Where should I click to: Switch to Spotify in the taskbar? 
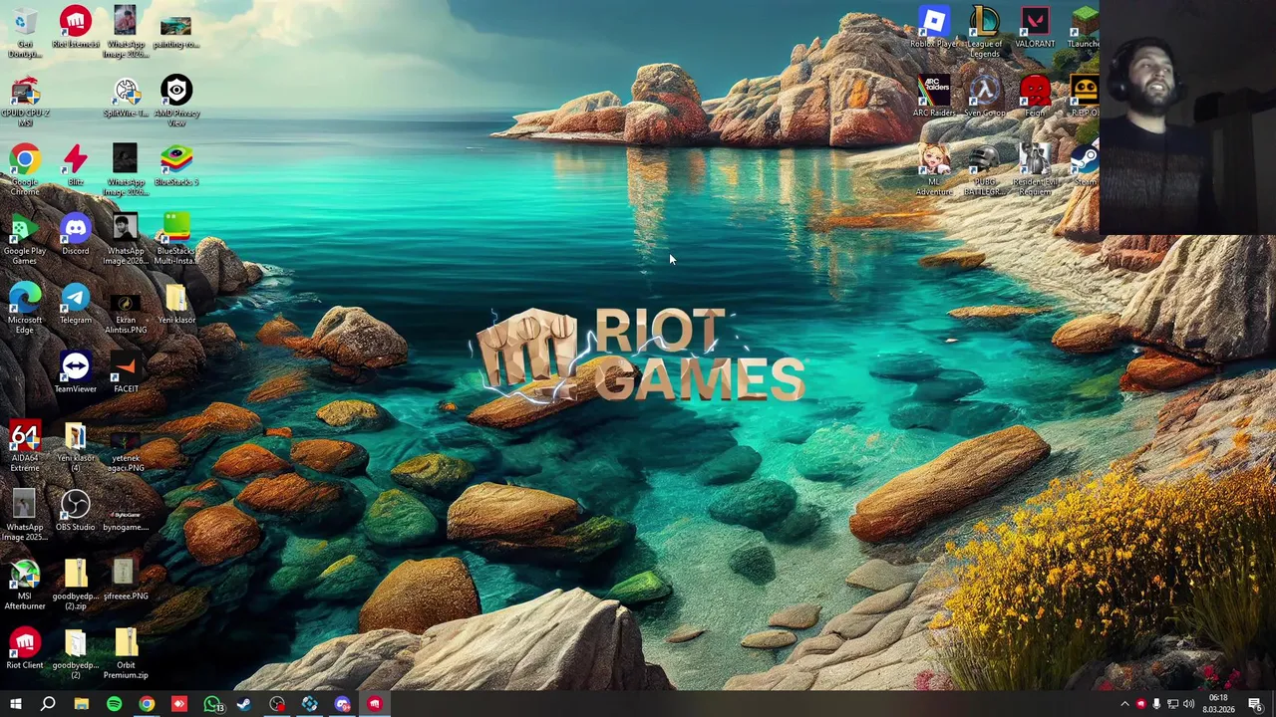(114, 704)
